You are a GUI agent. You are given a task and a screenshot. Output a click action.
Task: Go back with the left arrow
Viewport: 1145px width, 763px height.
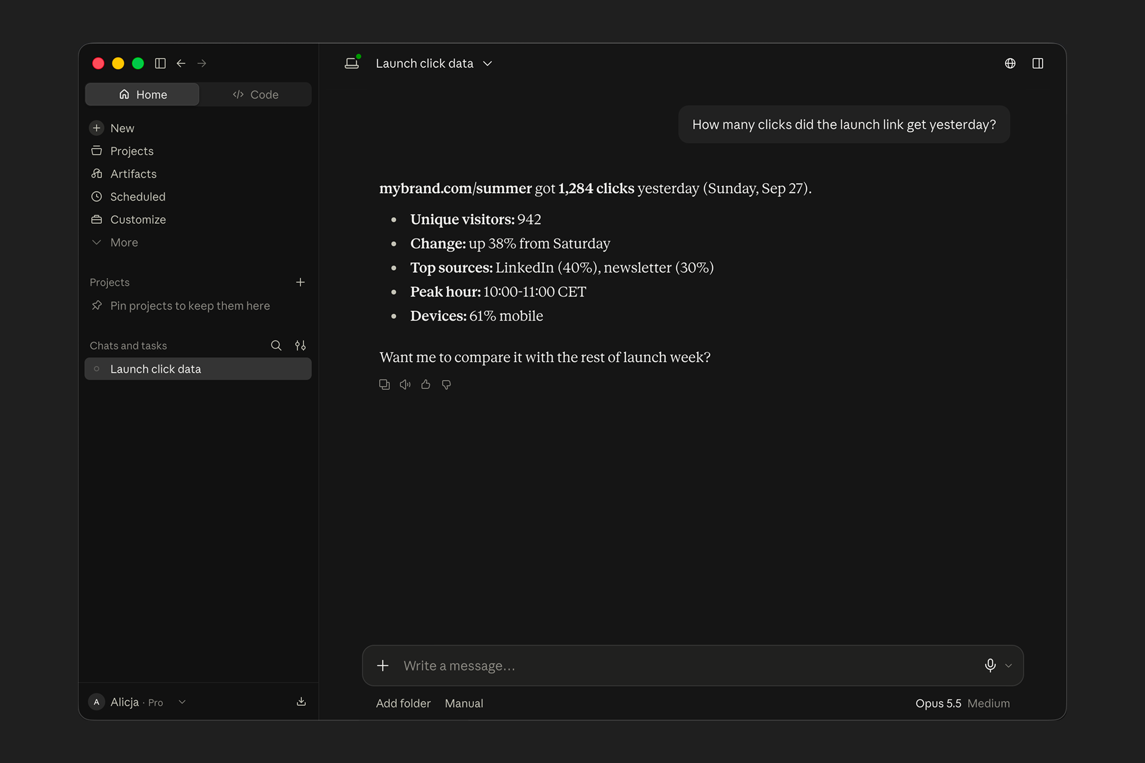click(x=181, y=63)
